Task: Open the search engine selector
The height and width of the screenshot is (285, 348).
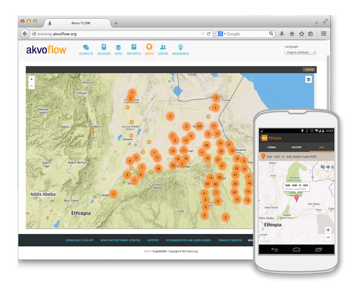Action: [222, 34]
